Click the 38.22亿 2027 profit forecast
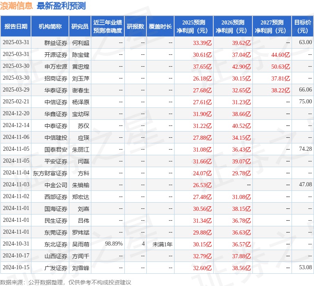314x286 pixels. (281, 90)
